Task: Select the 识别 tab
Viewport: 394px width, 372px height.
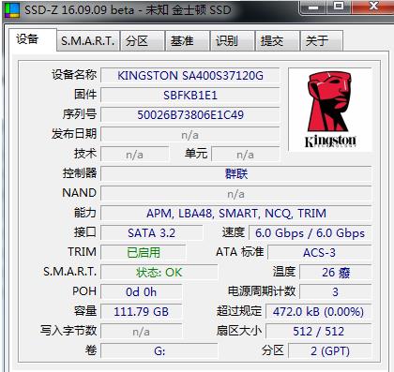Action: pos(233,41)
